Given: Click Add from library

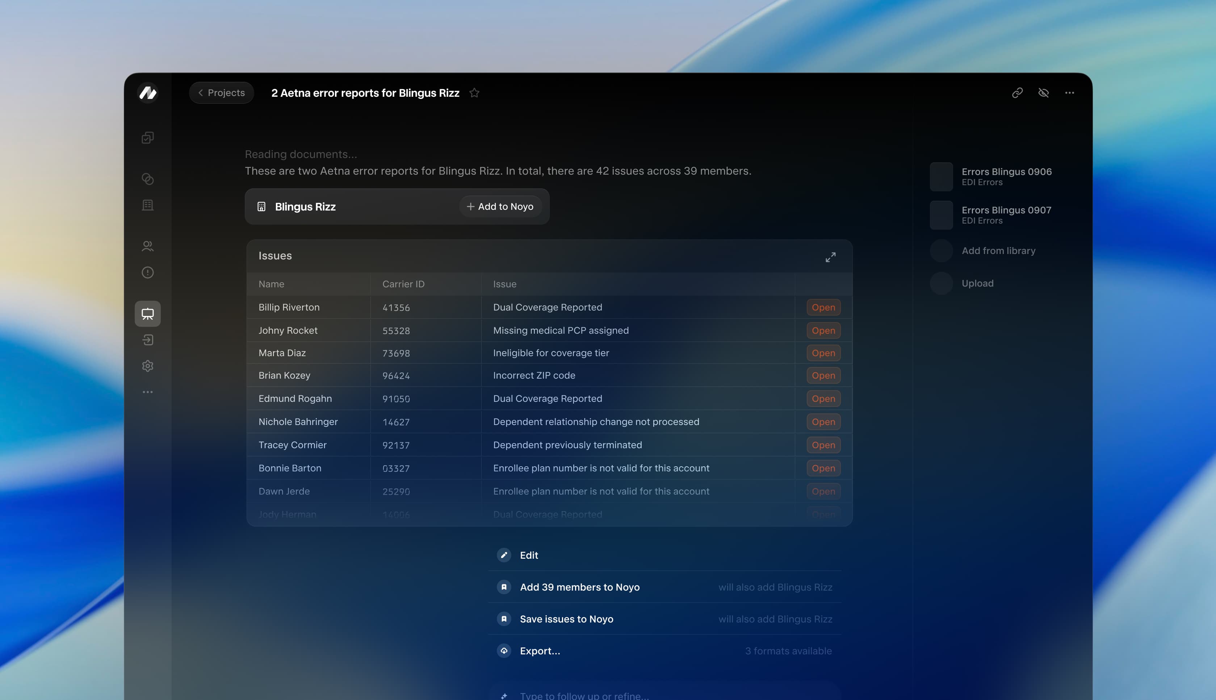Looking at the screenshot, I should pyautogui.click(x=983, y=250).
